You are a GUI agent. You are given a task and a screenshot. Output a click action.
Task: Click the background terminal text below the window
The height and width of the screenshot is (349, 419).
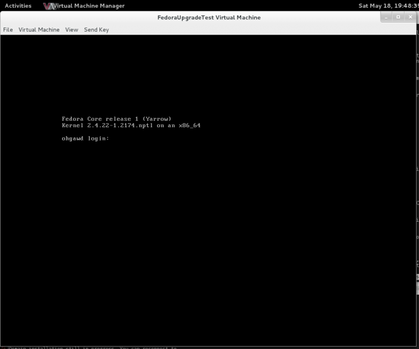(x=90, y=347)
